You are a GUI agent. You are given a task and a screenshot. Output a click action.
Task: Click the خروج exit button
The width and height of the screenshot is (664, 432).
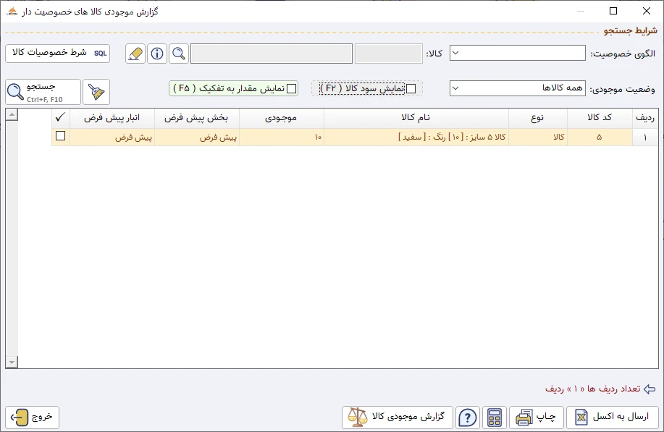(x=32, y=418)
